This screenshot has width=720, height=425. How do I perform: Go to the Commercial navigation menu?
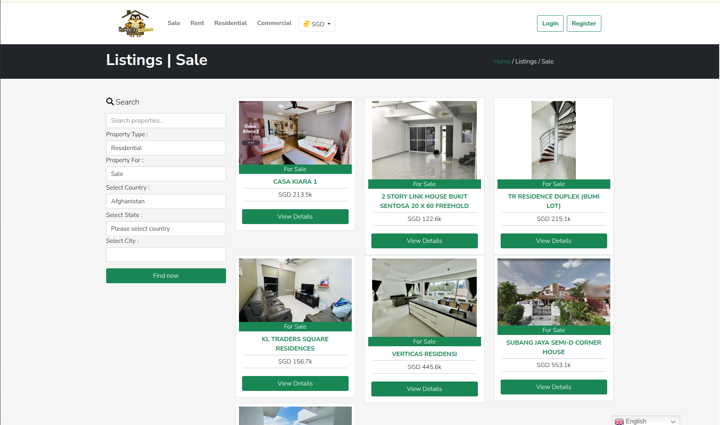[274, 23]
